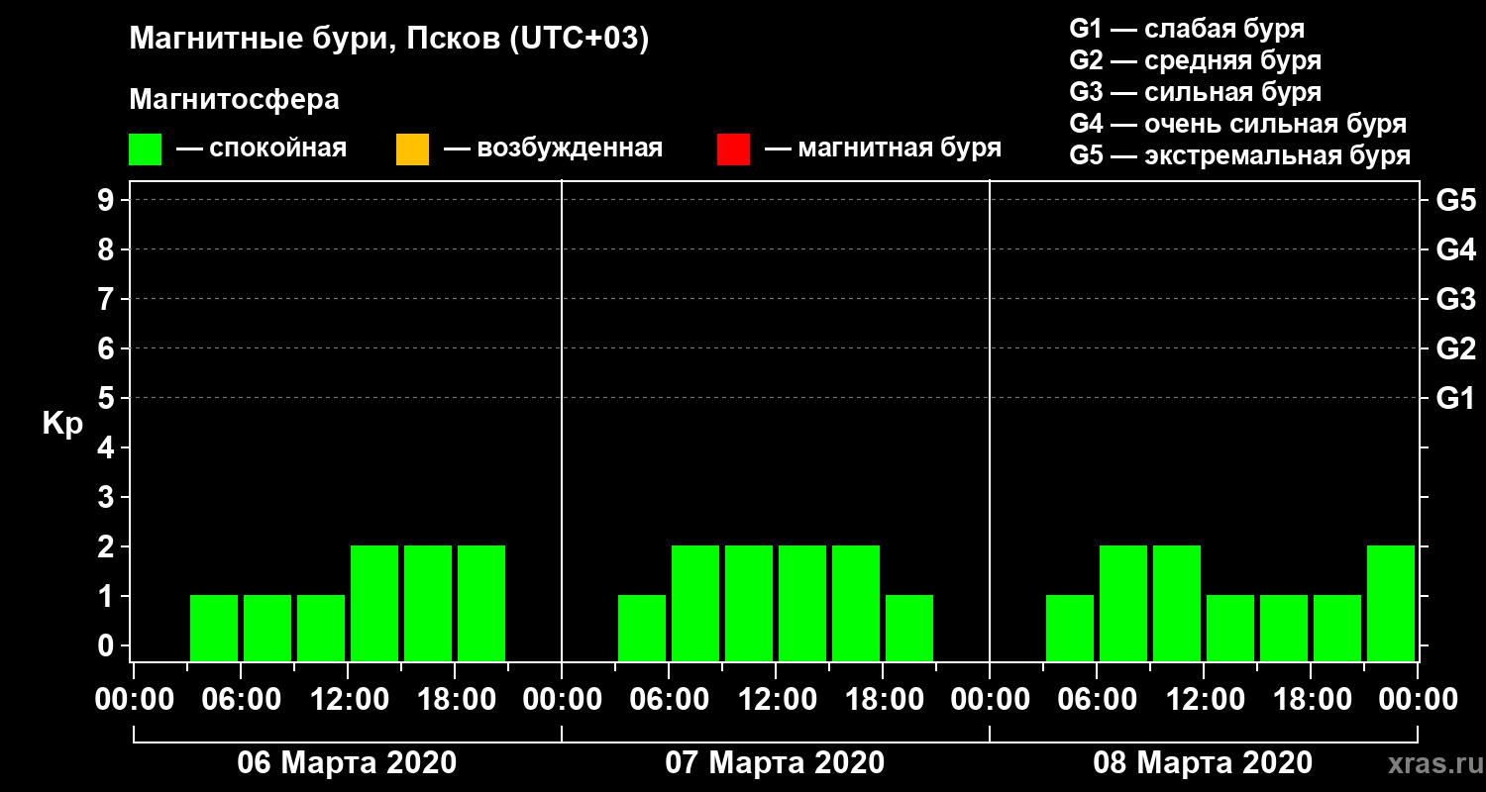Click the 'G1 — слабая буря' legend line
Image resolution: width=1486 pixels, height=792 pixels.
(x=1187, y=29)
